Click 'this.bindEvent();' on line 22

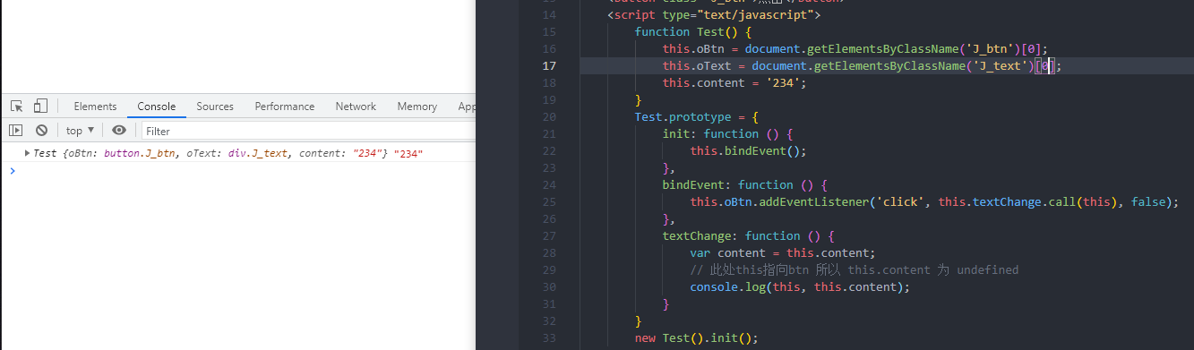coord(748,150)
